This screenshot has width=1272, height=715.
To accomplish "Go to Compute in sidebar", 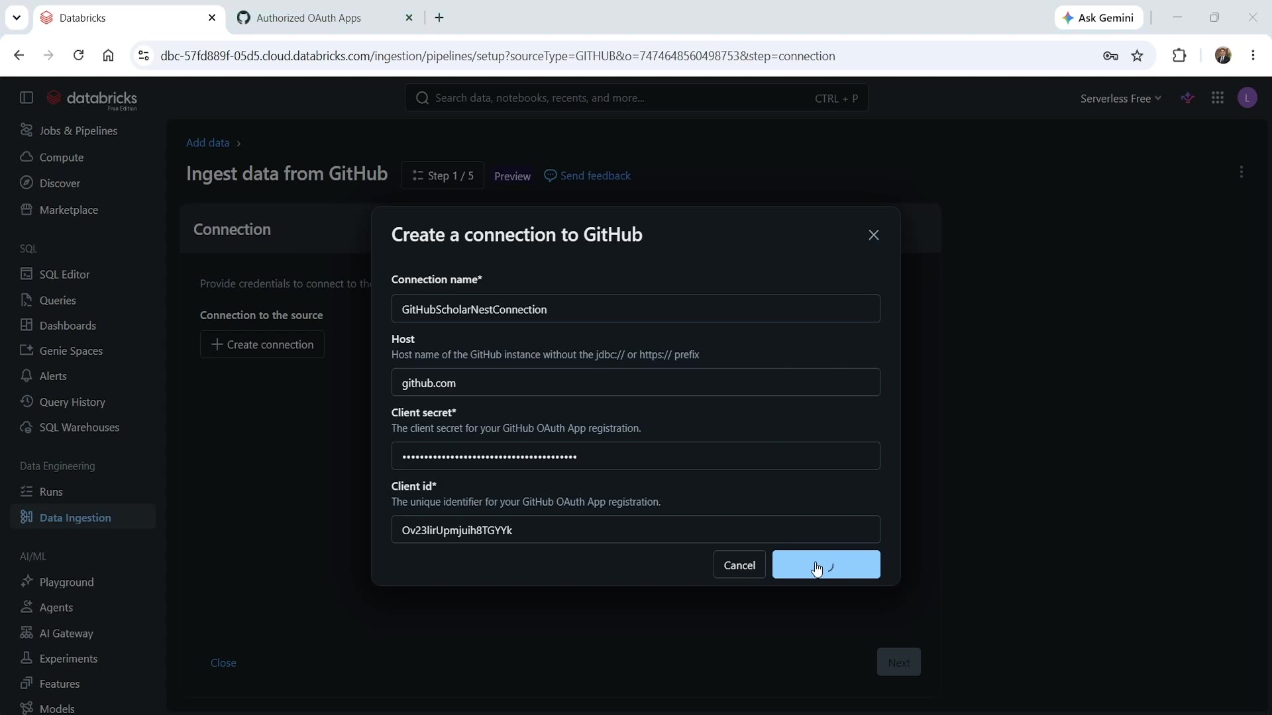I will (62, 157).
